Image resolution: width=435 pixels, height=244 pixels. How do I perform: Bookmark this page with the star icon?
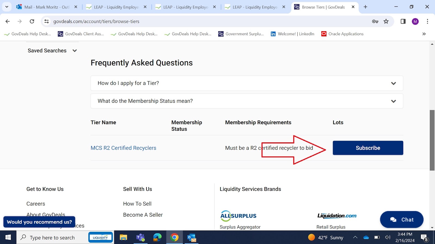tap(386, 21)
